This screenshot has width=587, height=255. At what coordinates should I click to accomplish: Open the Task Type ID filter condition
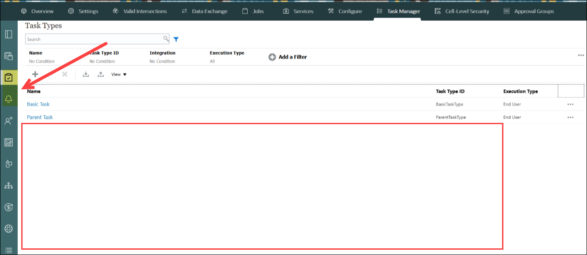(102, 61)
